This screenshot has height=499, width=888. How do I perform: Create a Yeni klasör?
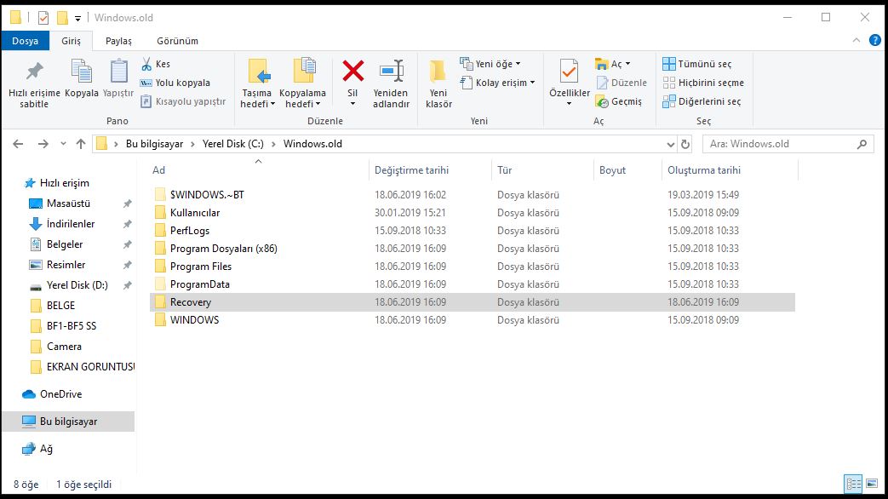pos(439,83)
